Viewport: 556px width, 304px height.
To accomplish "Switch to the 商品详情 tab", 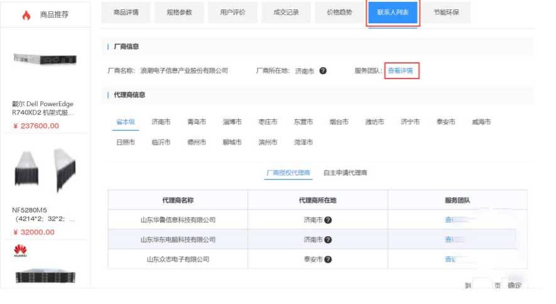I will pyautogui.click(x=126, y=13).
